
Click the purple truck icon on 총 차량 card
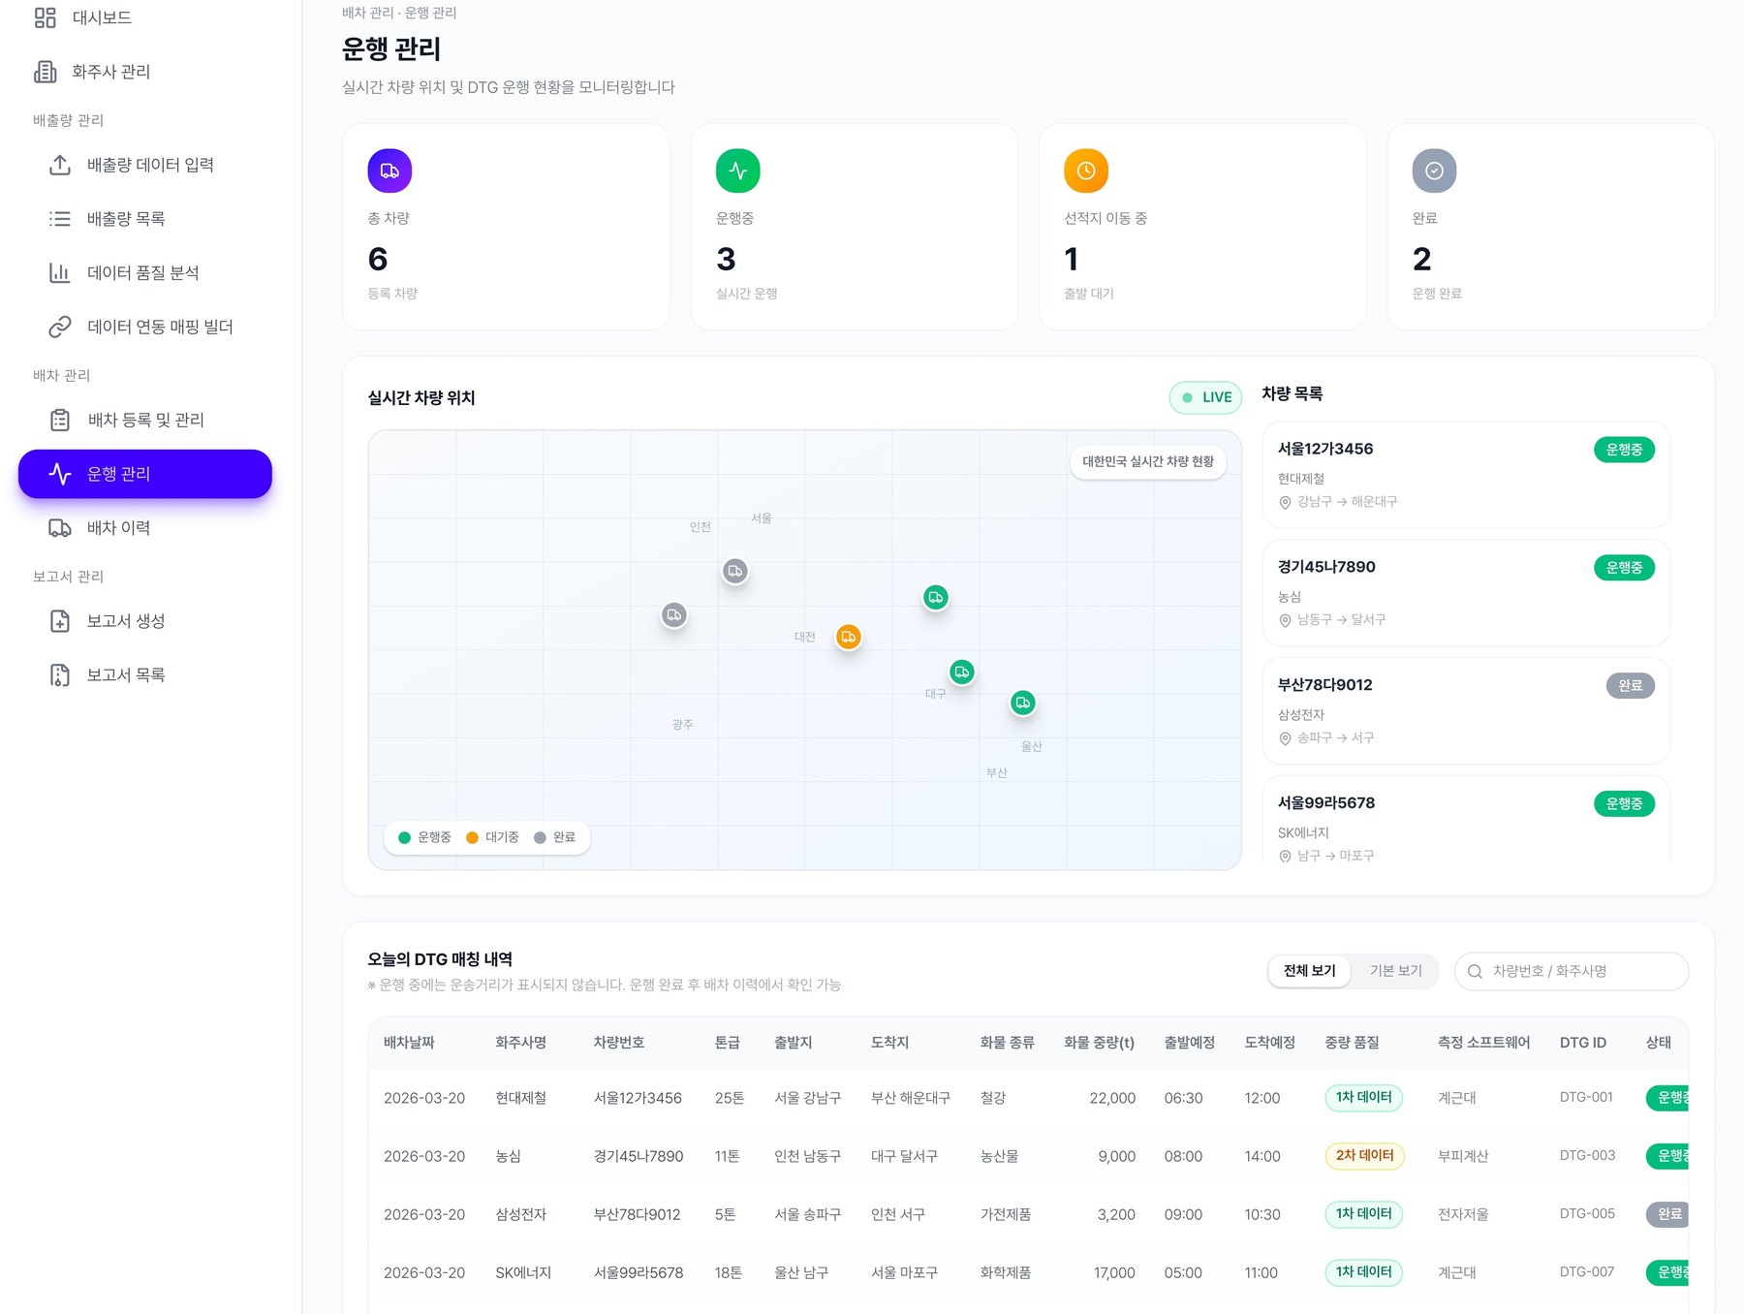[x=389, y=171]
